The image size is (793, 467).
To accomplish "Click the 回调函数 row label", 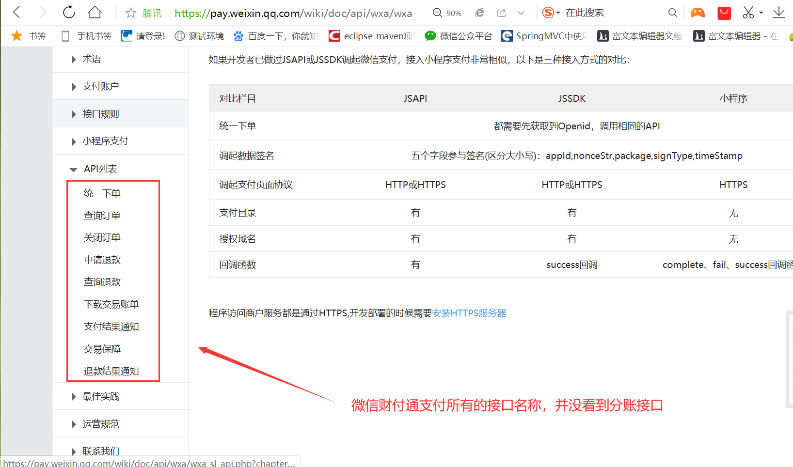I will 238,265.
